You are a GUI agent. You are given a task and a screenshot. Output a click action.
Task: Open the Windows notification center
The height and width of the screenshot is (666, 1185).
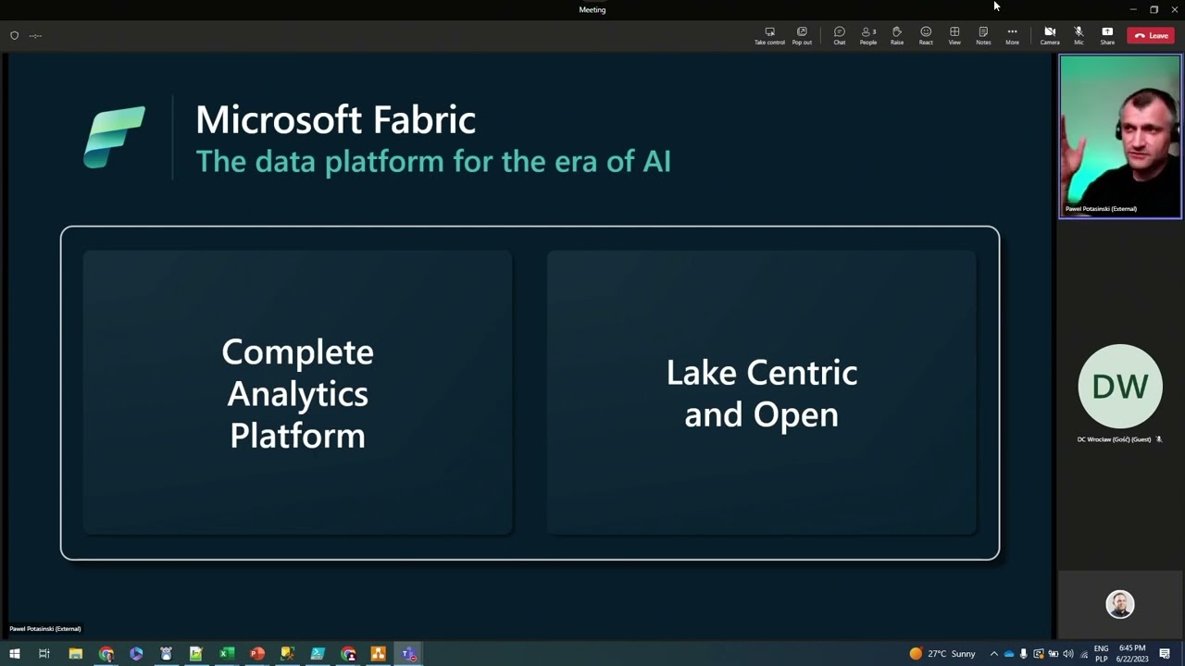[x=1165, y=654]
